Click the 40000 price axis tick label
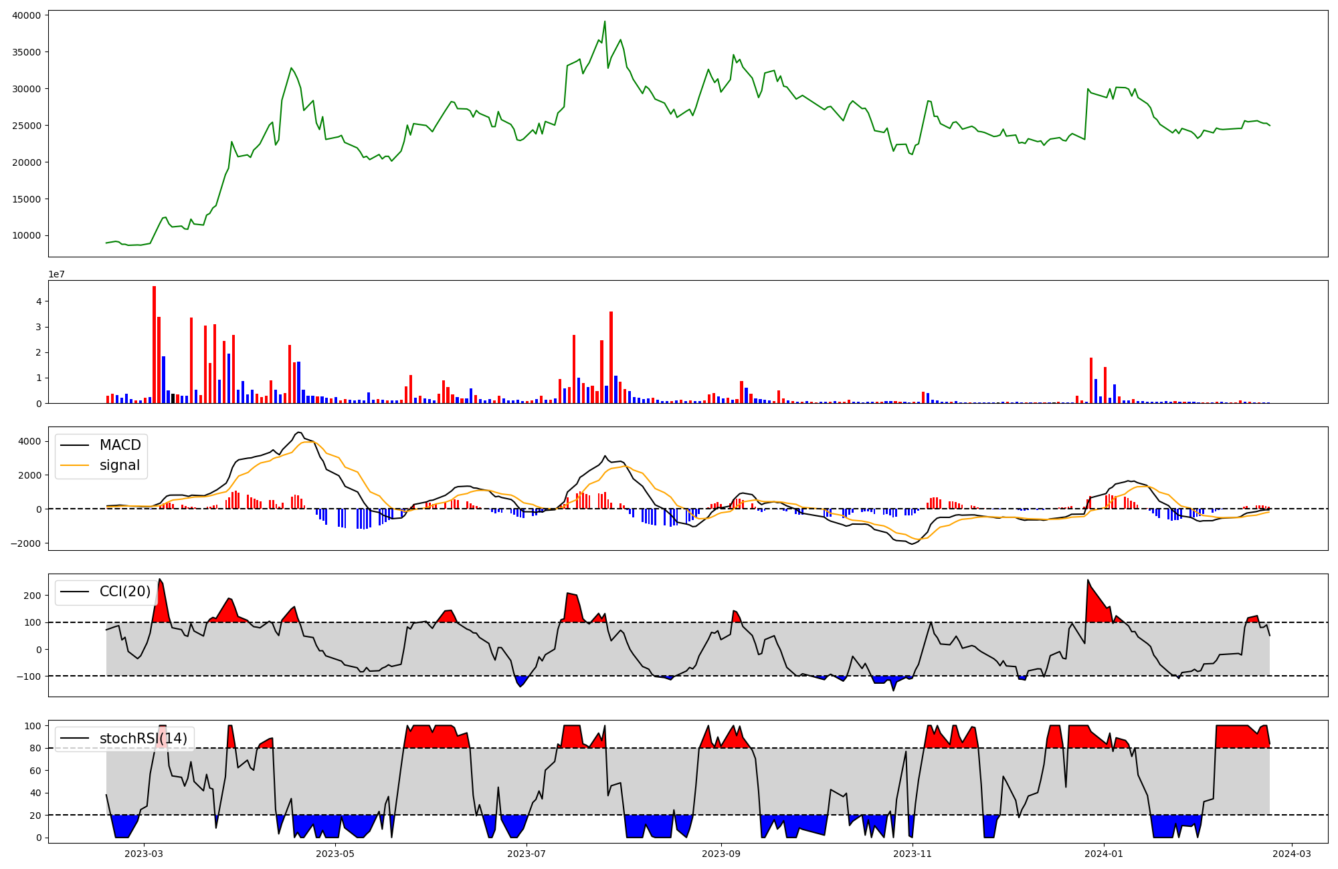 [27, 15]
